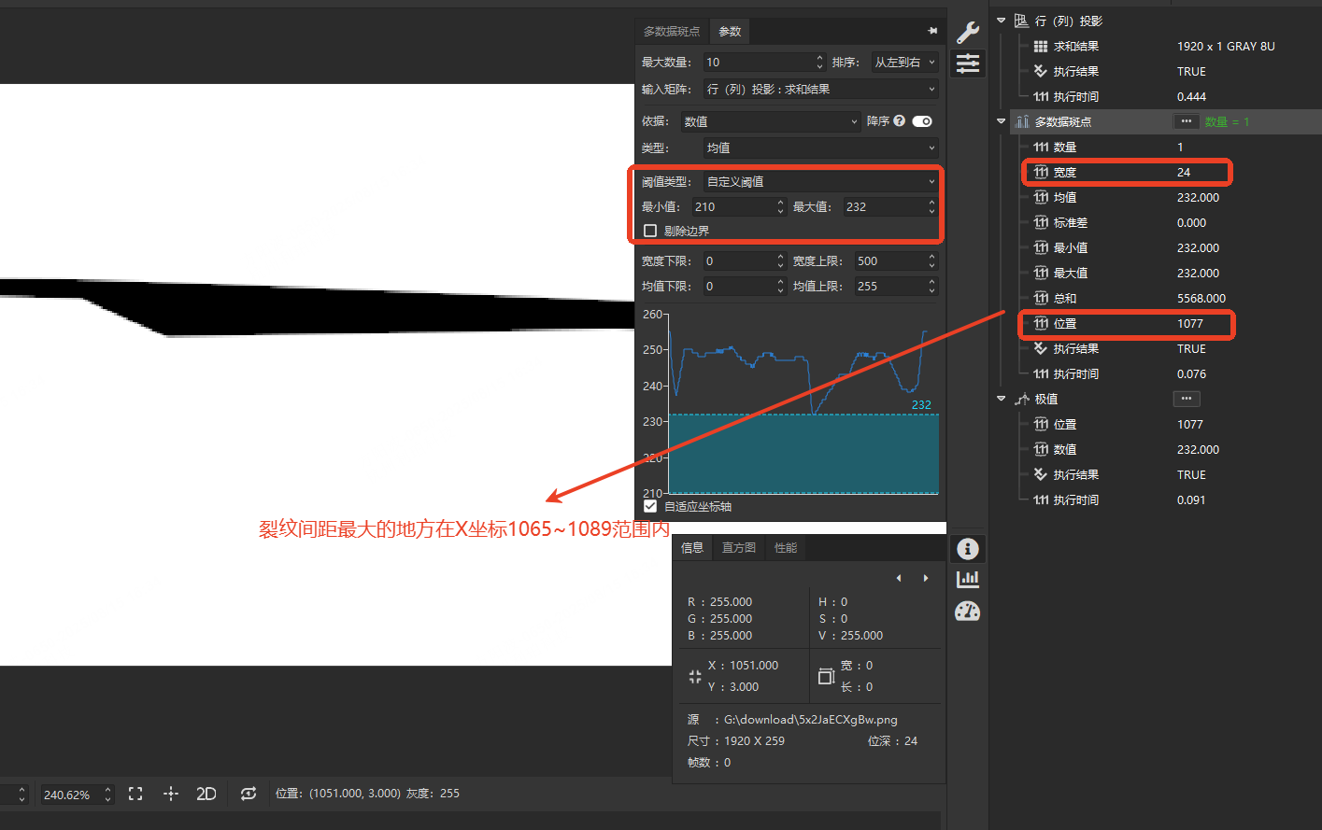Uncheck the 自适应坐标轴 checkbox
The image size is (1322, 830).
tap(650, 506)
